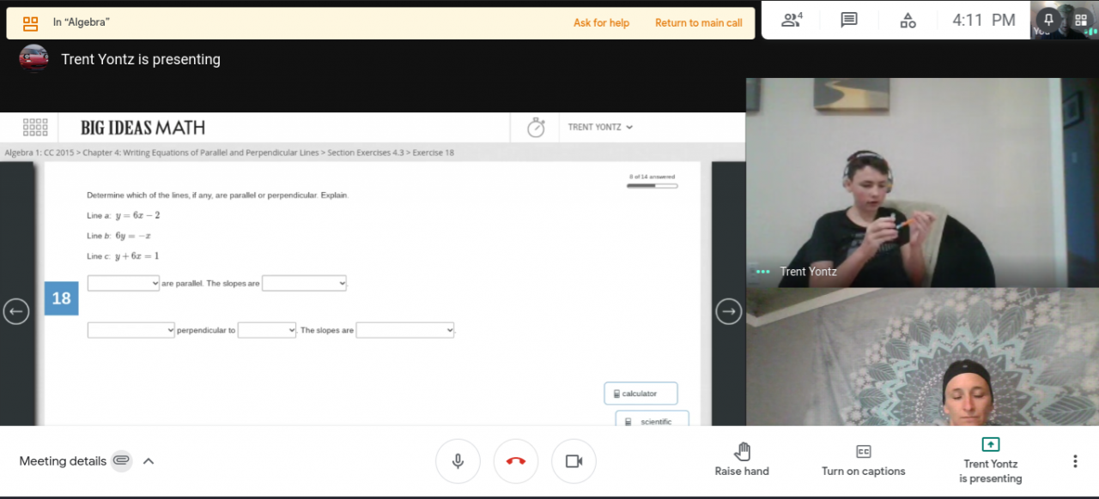The height and width of the screenshot is (499, 1099).
Task: Open the activities shapes icon
Action: pyautogui.click(x=908, y=20)
